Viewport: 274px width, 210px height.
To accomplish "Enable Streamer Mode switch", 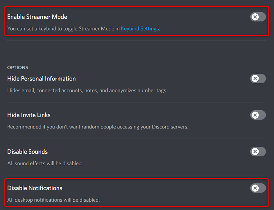I will click(258, 17).
